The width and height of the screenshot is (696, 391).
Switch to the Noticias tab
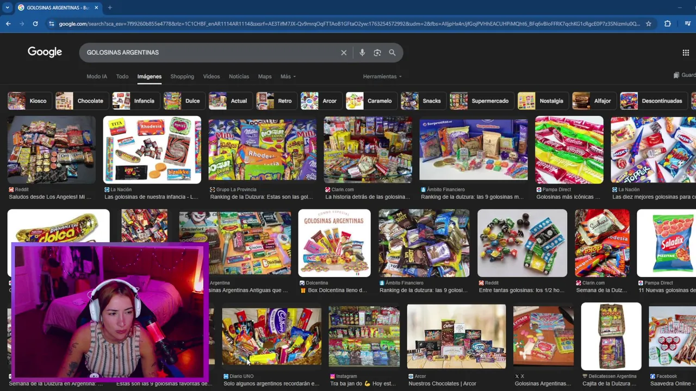[239, 77]
